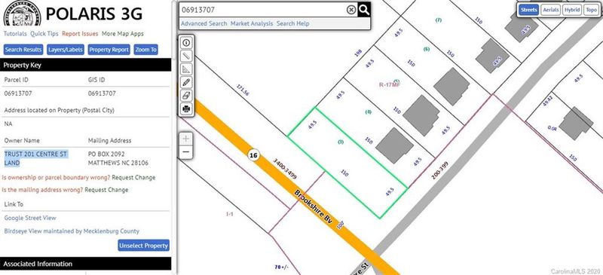Viewport: 603px width, 275px height.
Task: Select the eraser tool on map toolbar
Action: tap(186, 96)
